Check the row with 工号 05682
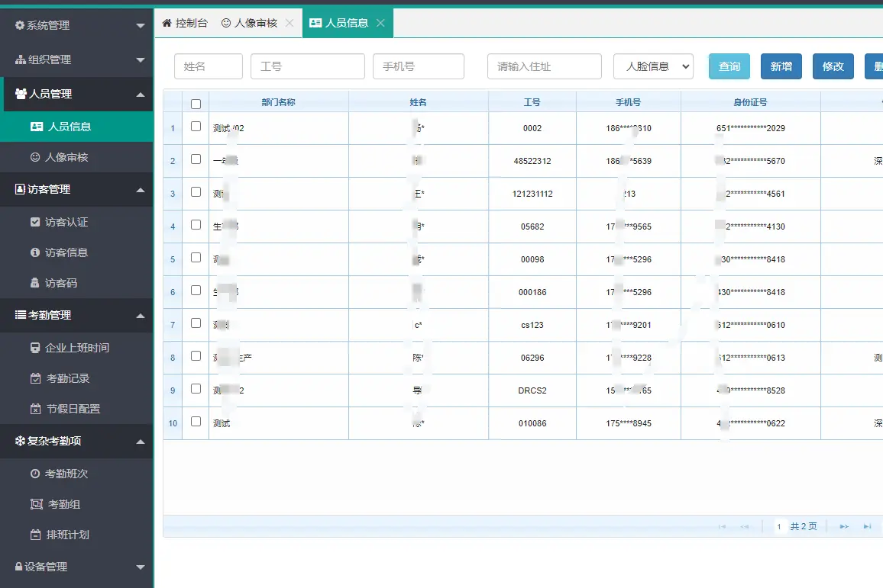Viewport: 883px width, 588px height. 196,225
